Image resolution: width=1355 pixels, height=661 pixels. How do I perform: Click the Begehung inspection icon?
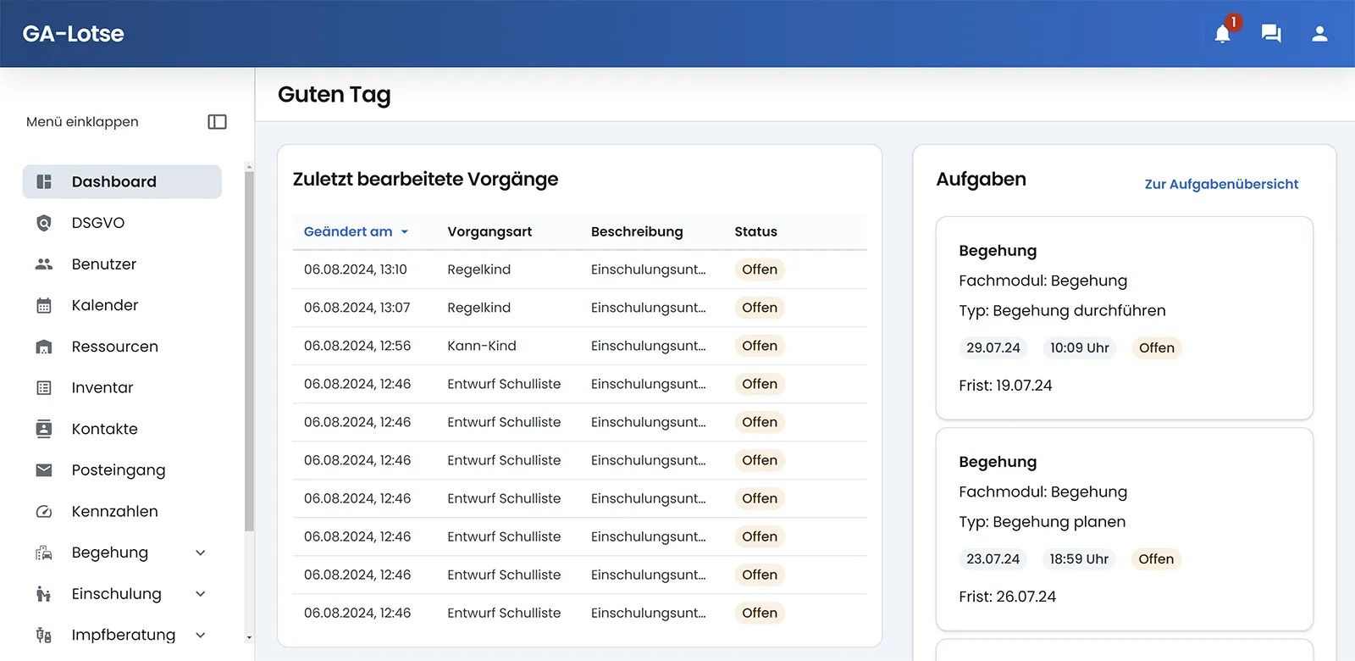pos(44,553)
